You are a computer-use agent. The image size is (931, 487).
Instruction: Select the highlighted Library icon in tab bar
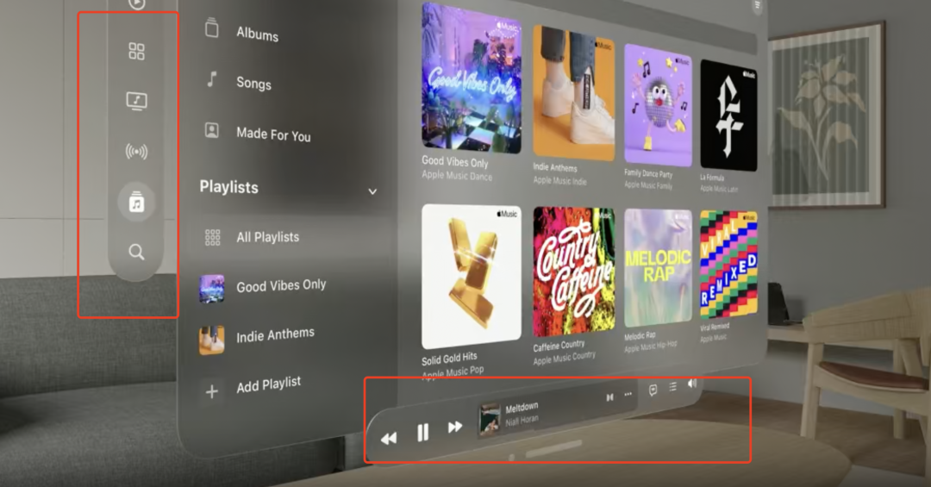[x=136, y=202]
